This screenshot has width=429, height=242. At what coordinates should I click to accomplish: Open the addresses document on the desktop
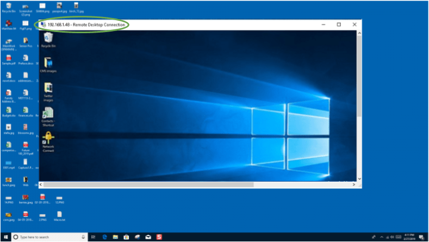(26, 77)
